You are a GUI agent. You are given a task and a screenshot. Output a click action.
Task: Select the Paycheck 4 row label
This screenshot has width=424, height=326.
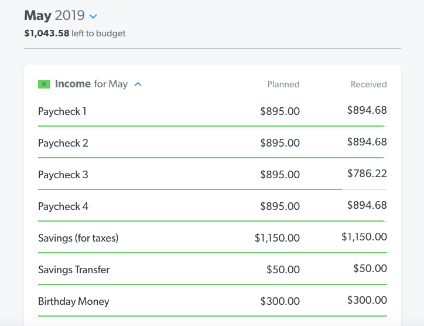63,206
